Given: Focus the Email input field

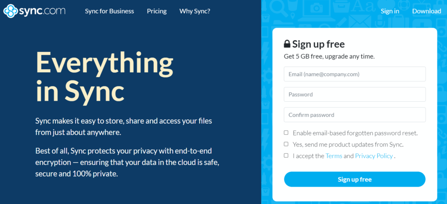Looking at the screenshot, I should pyautogui.click(x=354, y=74).
